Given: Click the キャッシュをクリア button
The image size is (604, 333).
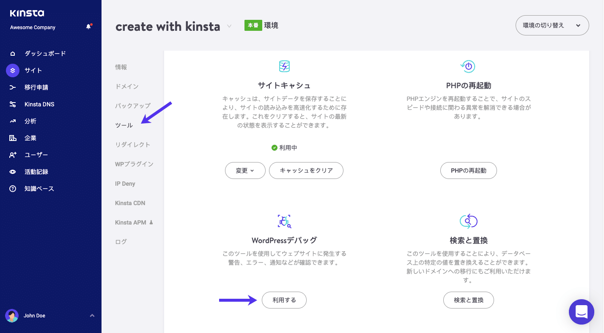Looking at the screenshot, I should (306, 171).
